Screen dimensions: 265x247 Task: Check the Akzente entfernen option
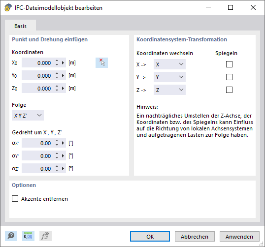(15, 199)
